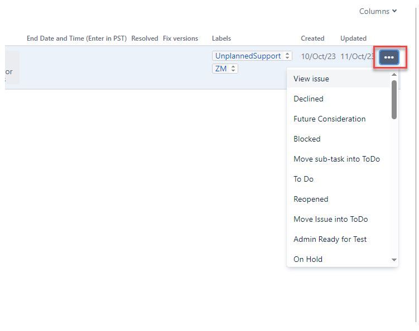This screenshot has height=331, width=419.
Task: Click the 11/Oct/23 updated date
Action: (x=357, y=56)
